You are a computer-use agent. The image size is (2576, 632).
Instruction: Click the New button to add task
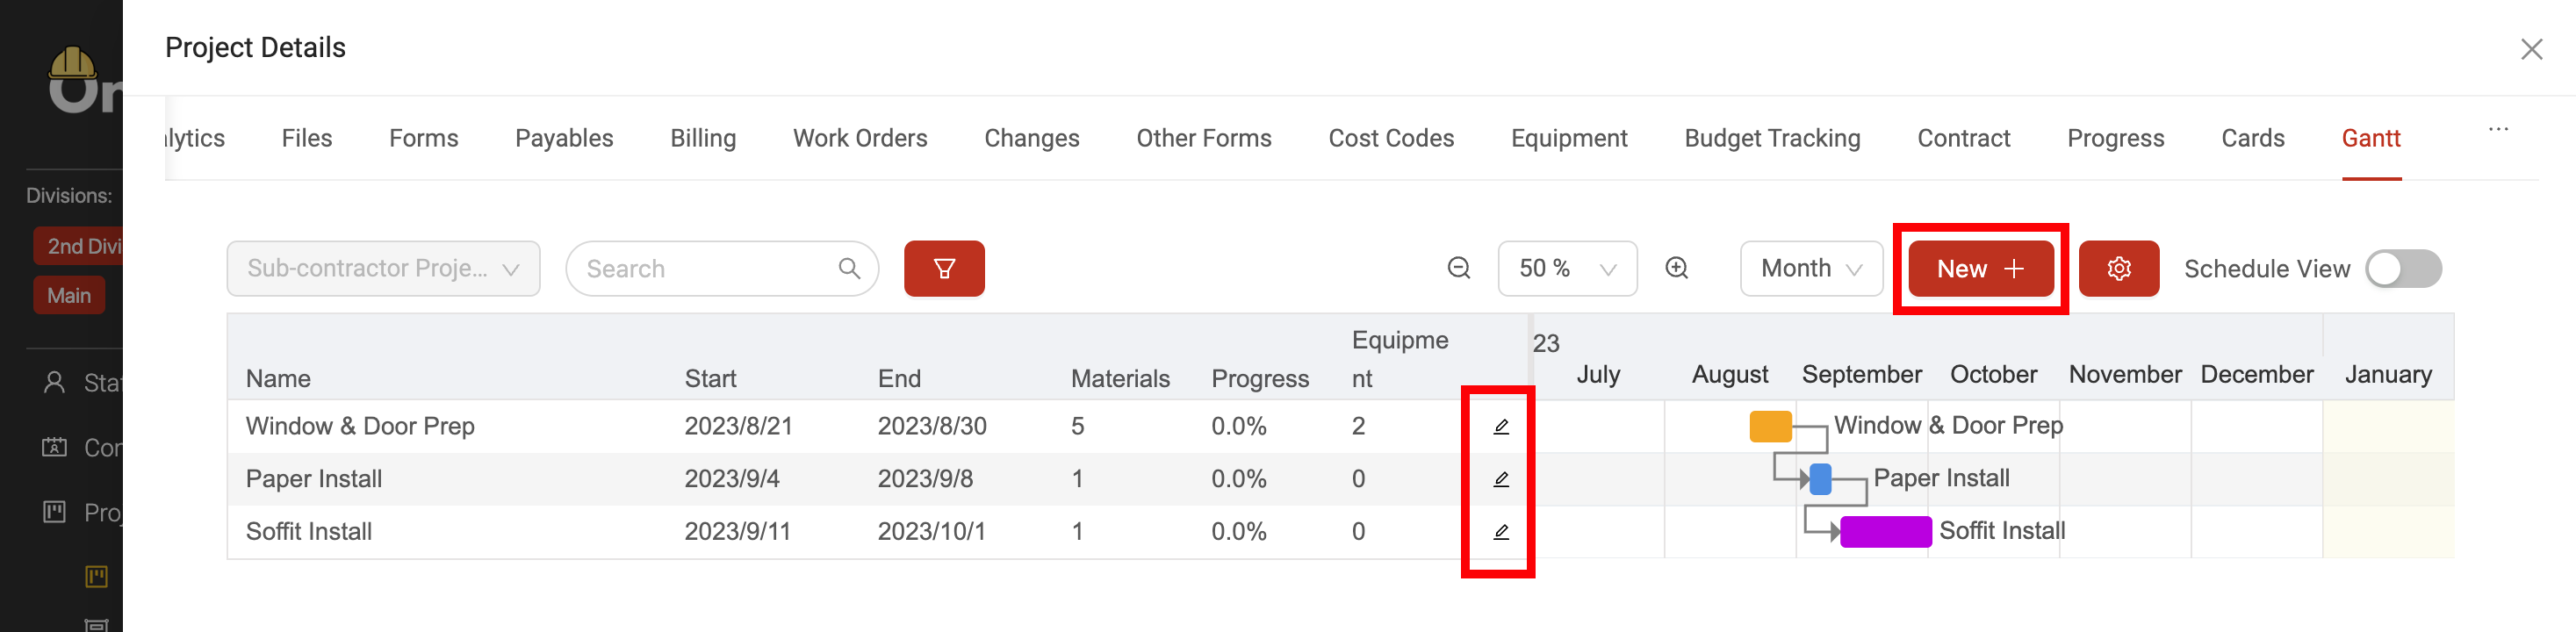pyautogui.click(x=1980, y=268)
